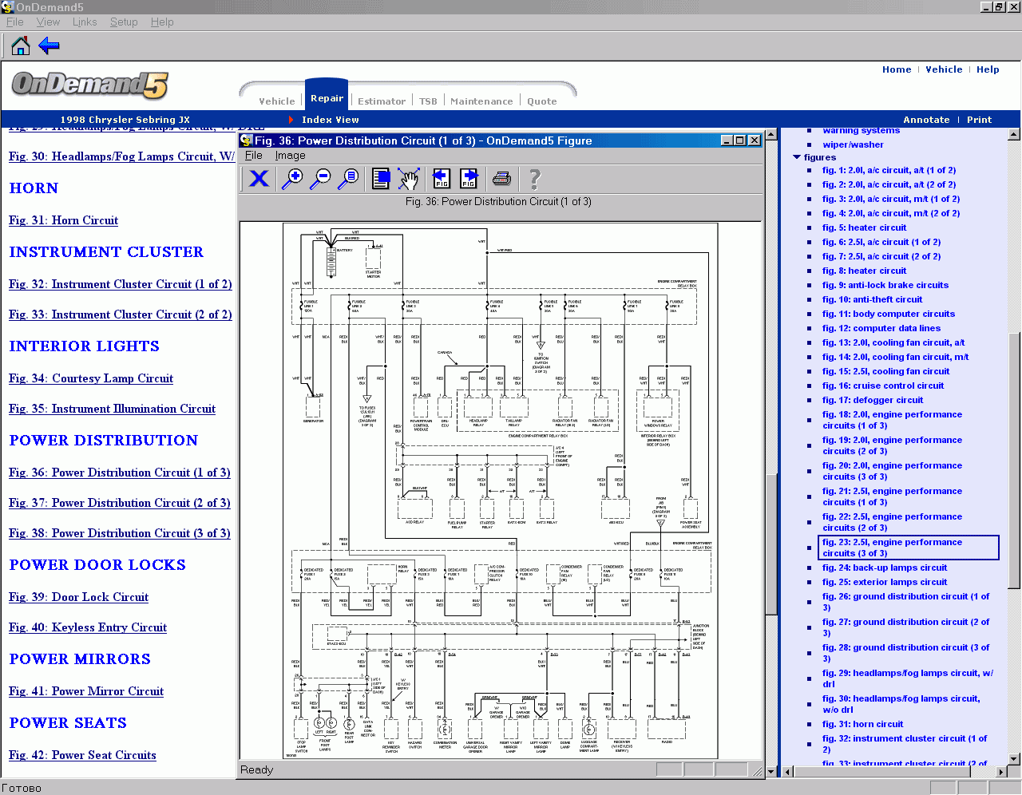Open Fig. 40: Keyless Entry Circuit link
Viewport: 1022px width, 795px height.
88,627
